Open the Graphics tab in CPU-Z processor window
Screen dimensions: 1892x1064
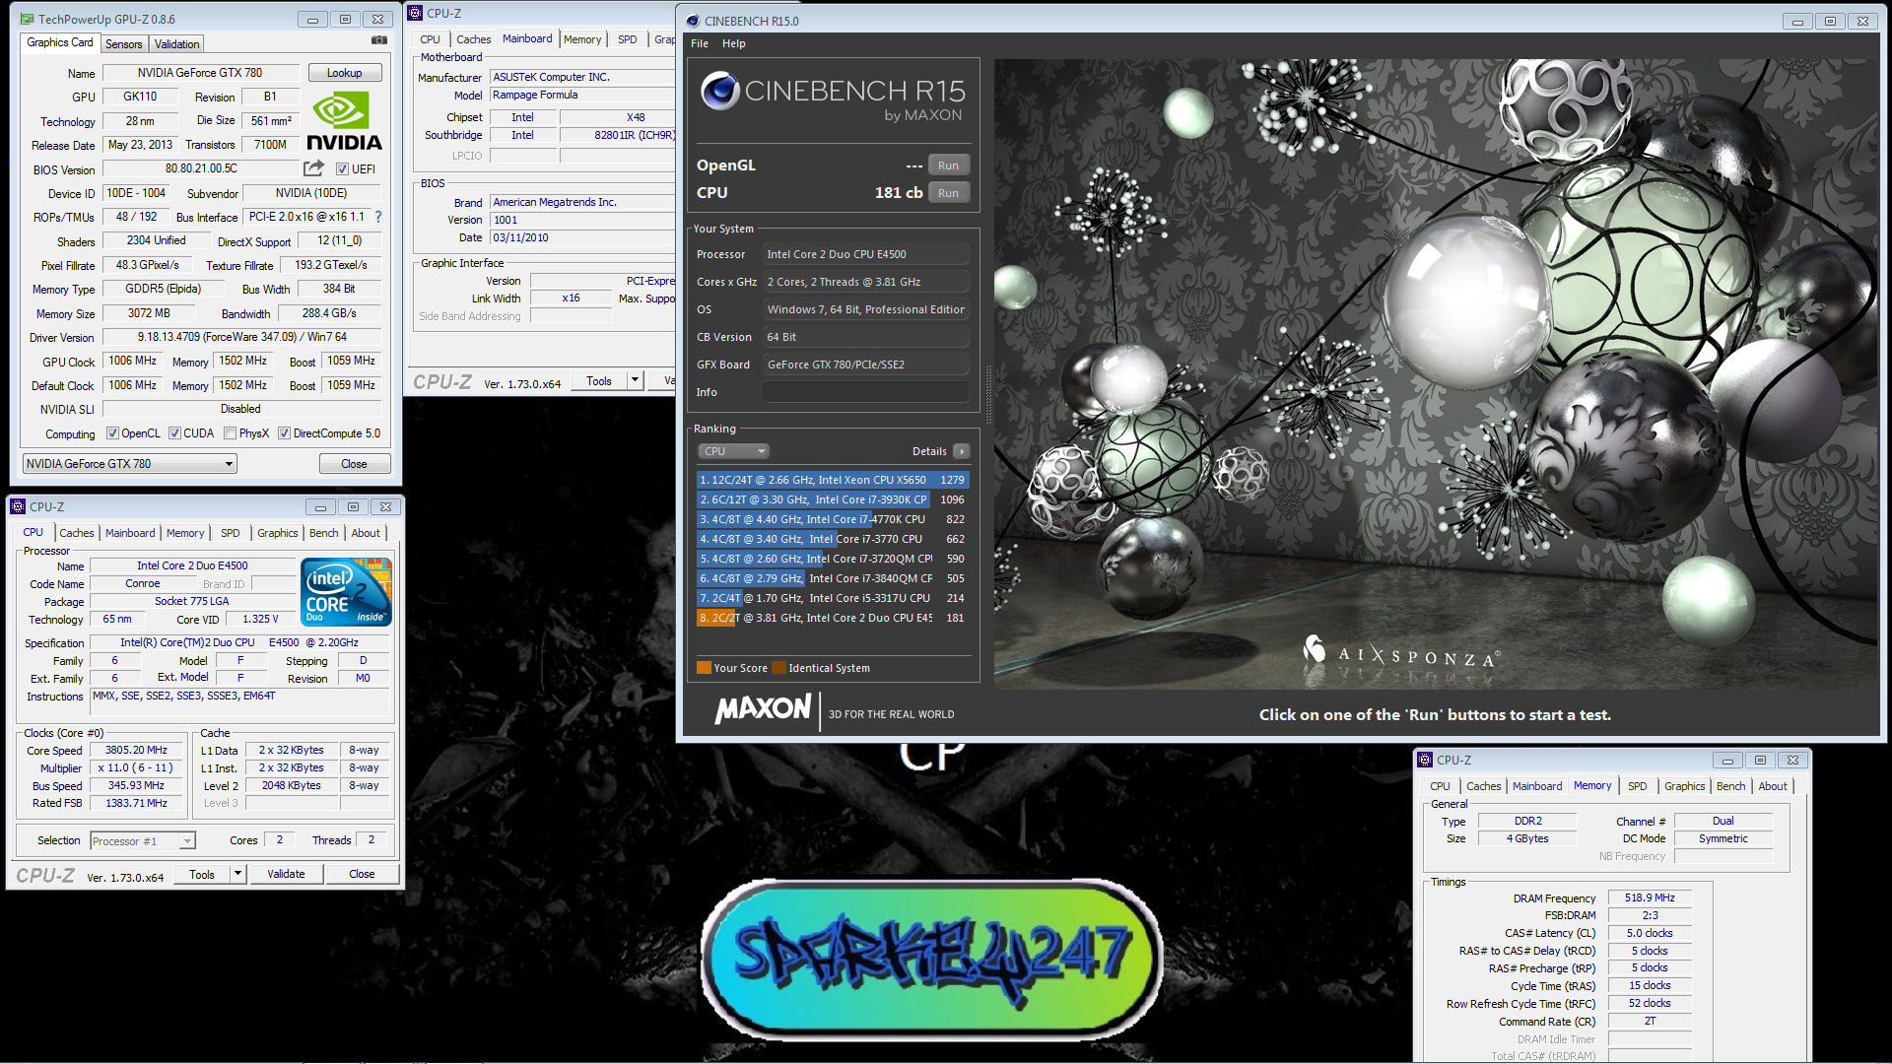coord(277,533)
